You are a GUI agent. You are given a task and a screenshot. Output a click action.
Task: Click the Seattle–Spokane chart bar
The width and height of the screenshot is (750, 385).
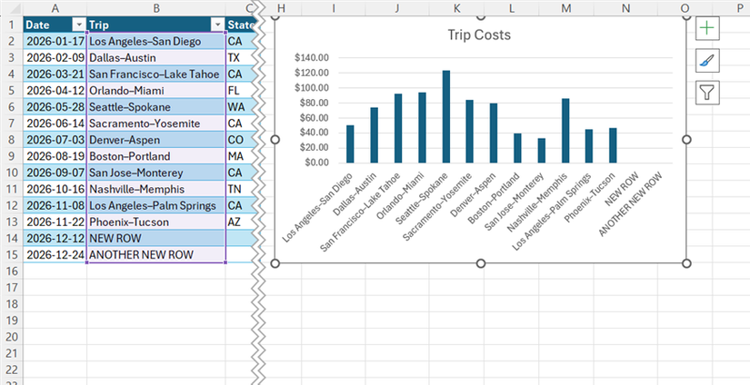point(445,116)
